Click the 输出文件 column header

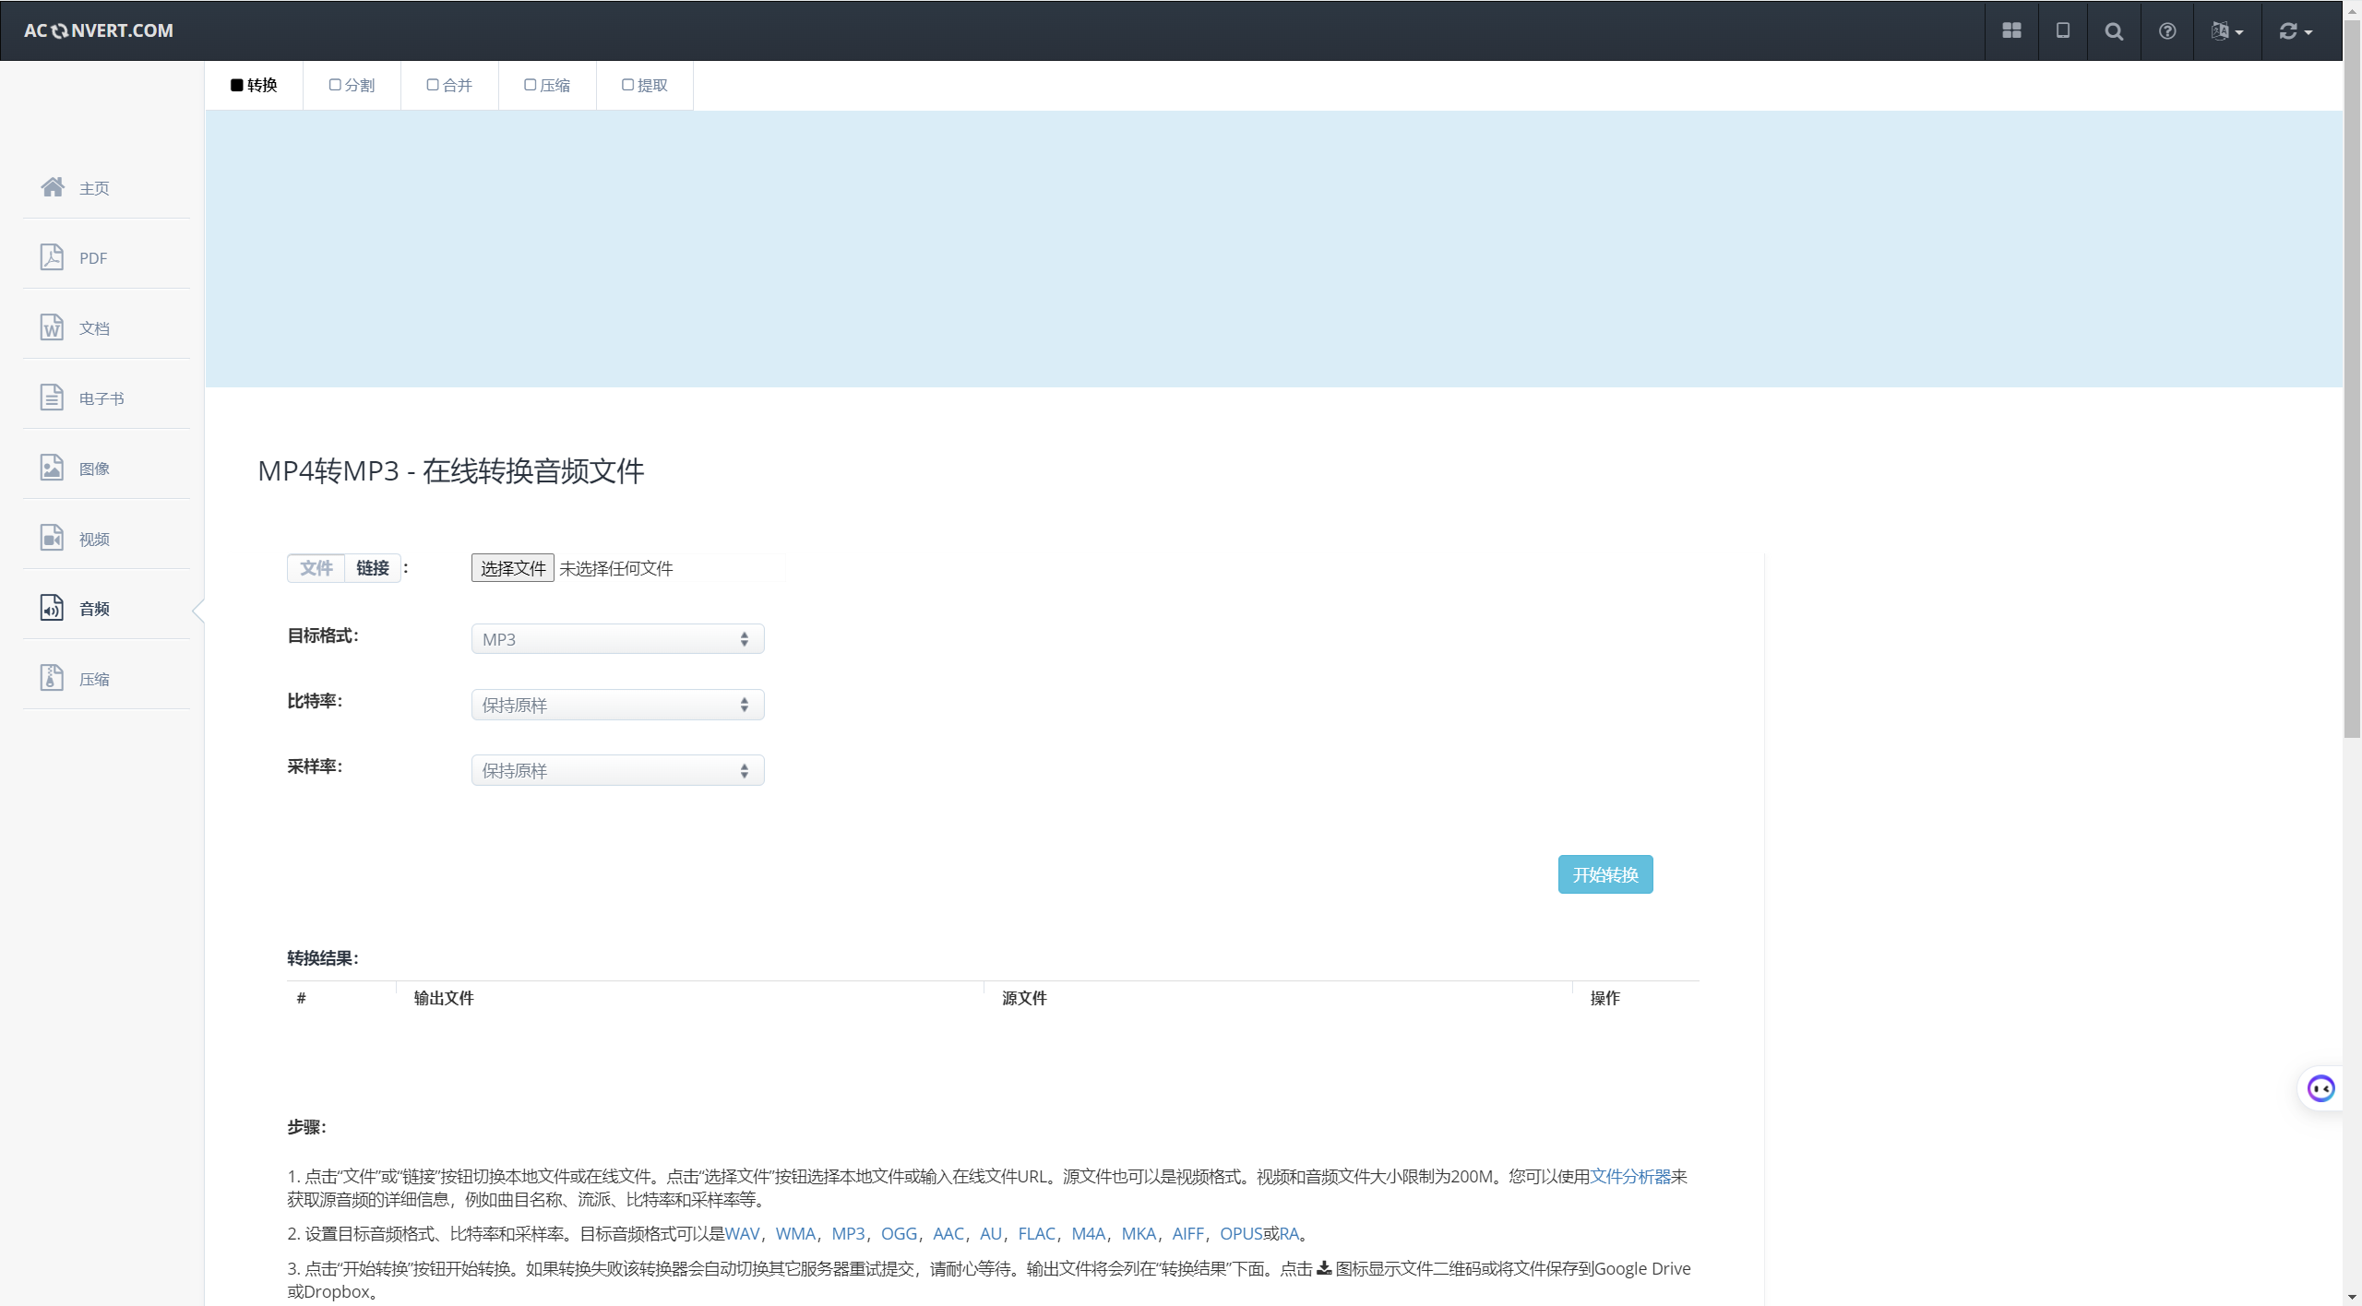coord(444,998)
